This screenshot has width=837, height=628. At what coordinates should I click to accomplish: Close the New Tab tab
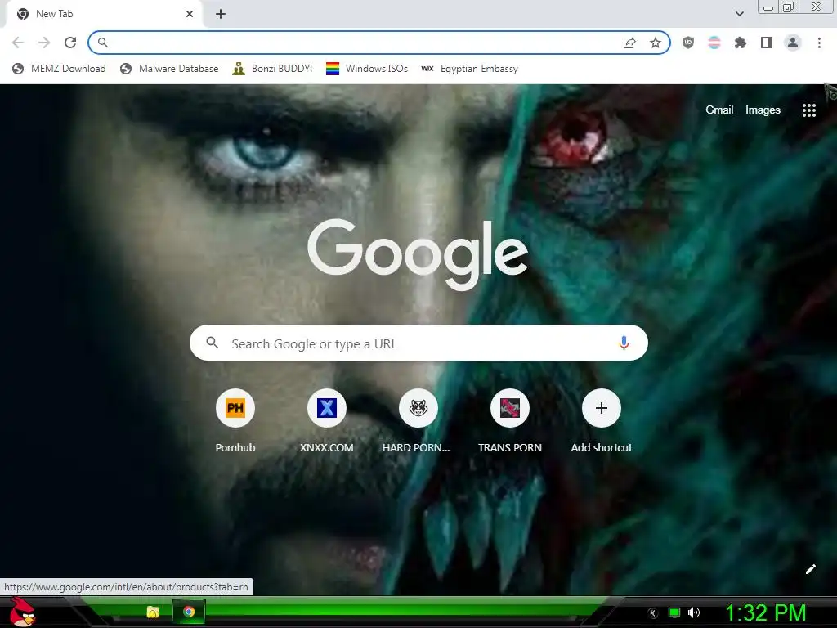click(190, 14)
